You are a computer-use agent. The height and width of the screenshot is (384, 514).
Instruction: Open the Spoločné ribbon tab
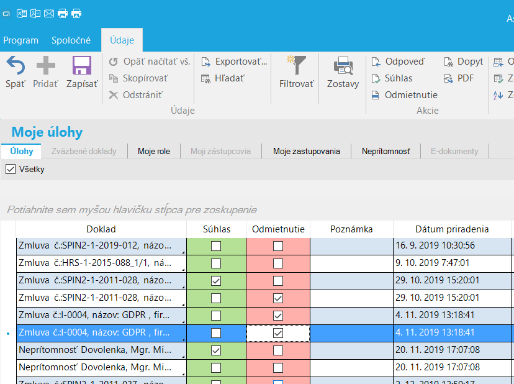[71, 40]
